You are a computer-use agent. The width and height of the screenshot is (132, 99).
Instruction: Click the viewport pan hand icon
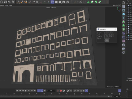pos(114,5)
